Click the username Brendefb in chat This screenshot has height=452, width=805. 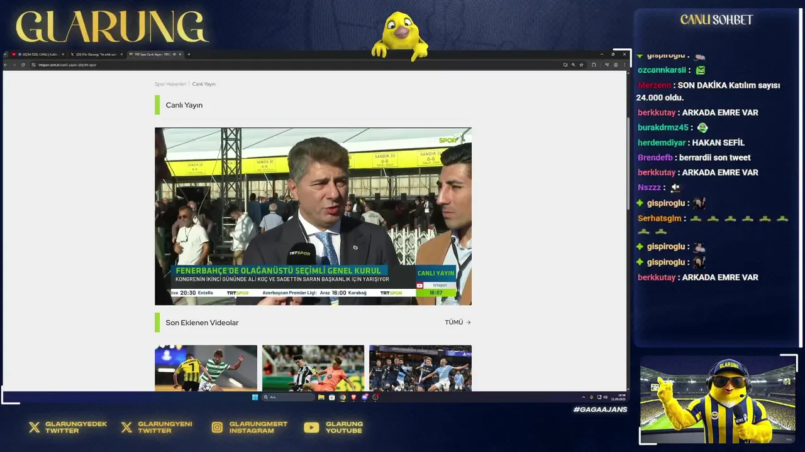(x=655, y=158)
